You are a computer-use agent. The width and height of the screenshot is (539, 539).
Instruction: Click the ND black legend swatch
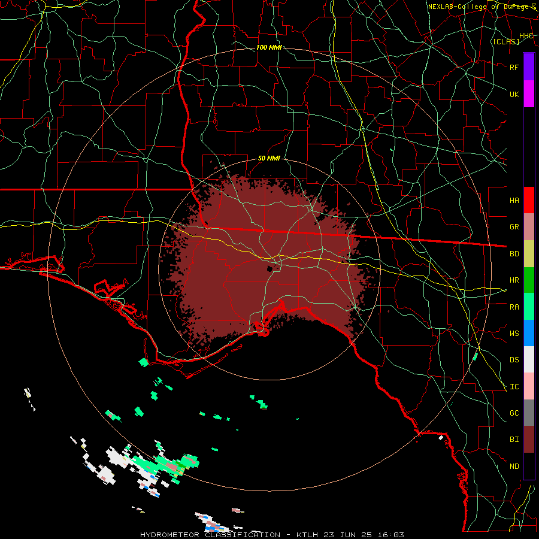529,466
